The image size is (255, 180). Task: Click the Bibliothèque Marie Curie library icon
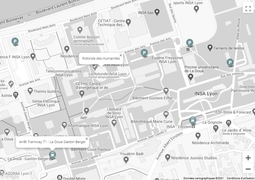[x=166, y=114]
